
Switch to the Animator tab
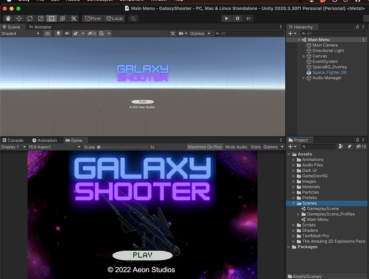(x=40, y=27)
